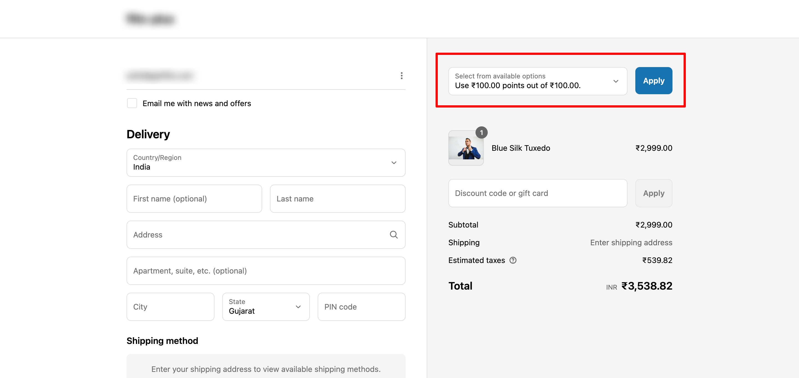Image resolution: width=799 pixels, height=378 pixels.
Task: Click the blurred store logo in the header
Action: click(151, 19)
